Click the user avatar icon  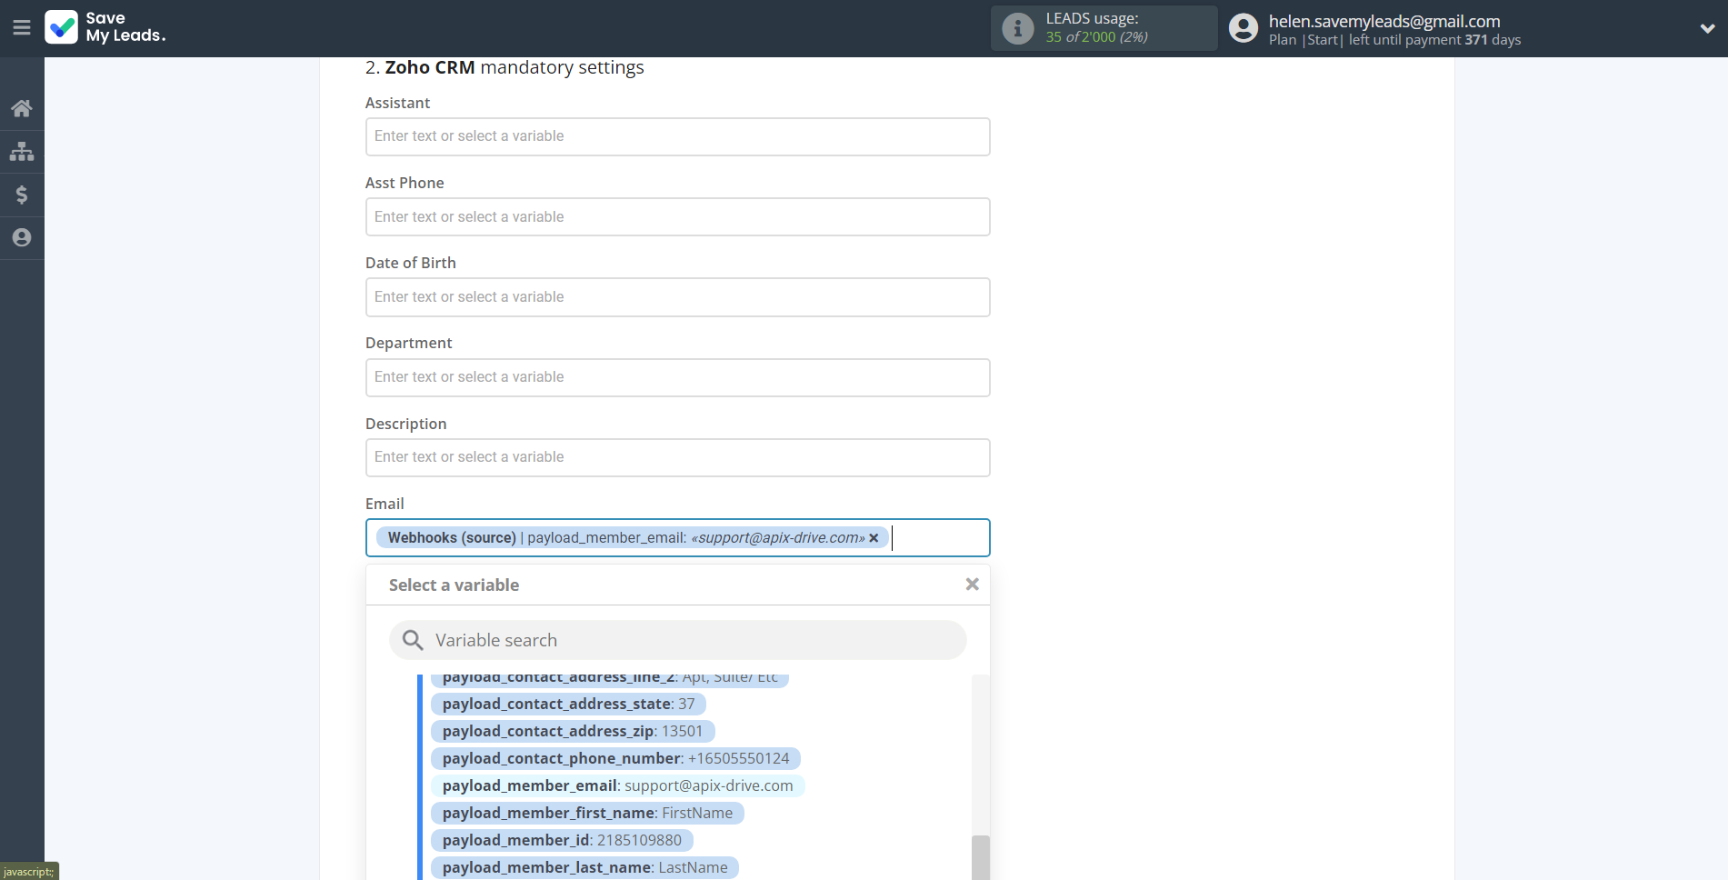pyautogui.click(x=1244, y=28)
